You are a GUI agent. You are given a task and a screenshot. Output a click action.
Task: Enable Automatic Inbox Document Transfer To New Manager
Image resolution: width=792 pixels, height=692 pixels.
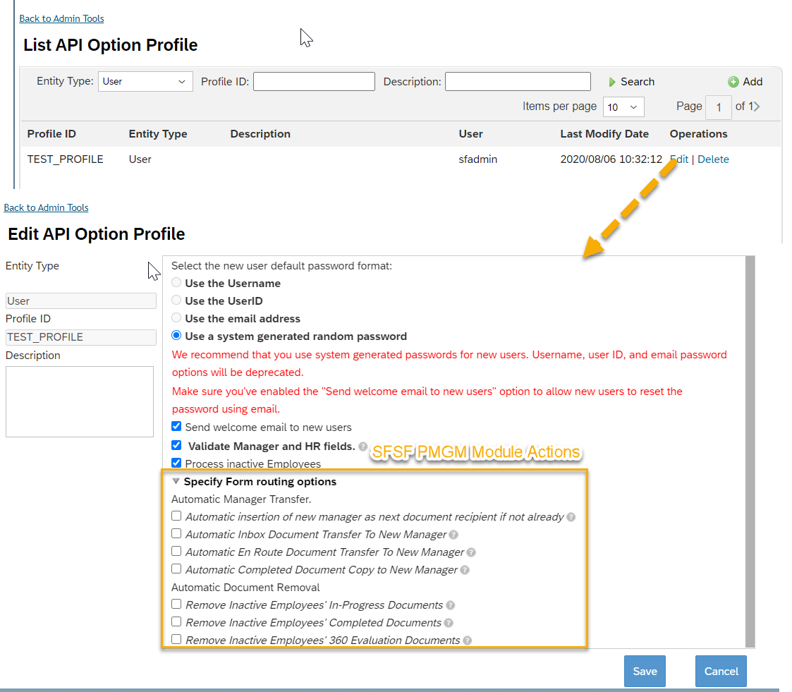(x=176, y=534)
